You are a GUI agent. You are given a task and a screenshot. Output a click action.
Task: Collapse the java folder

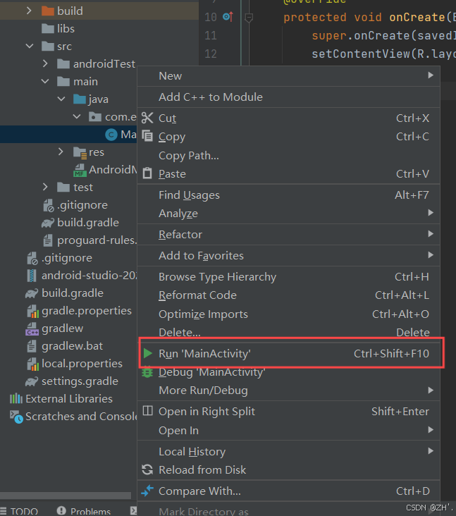[x=61, y=99]
